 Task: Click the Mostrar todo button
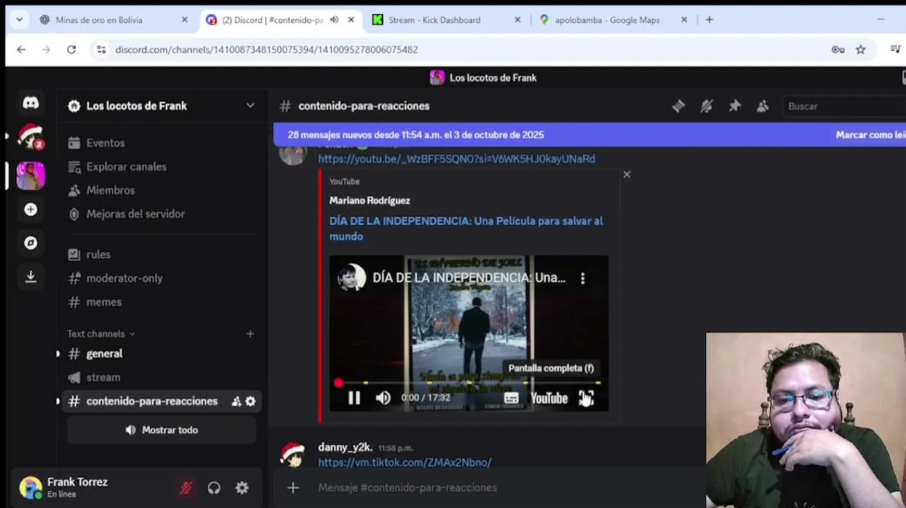(x=162, y=430)
